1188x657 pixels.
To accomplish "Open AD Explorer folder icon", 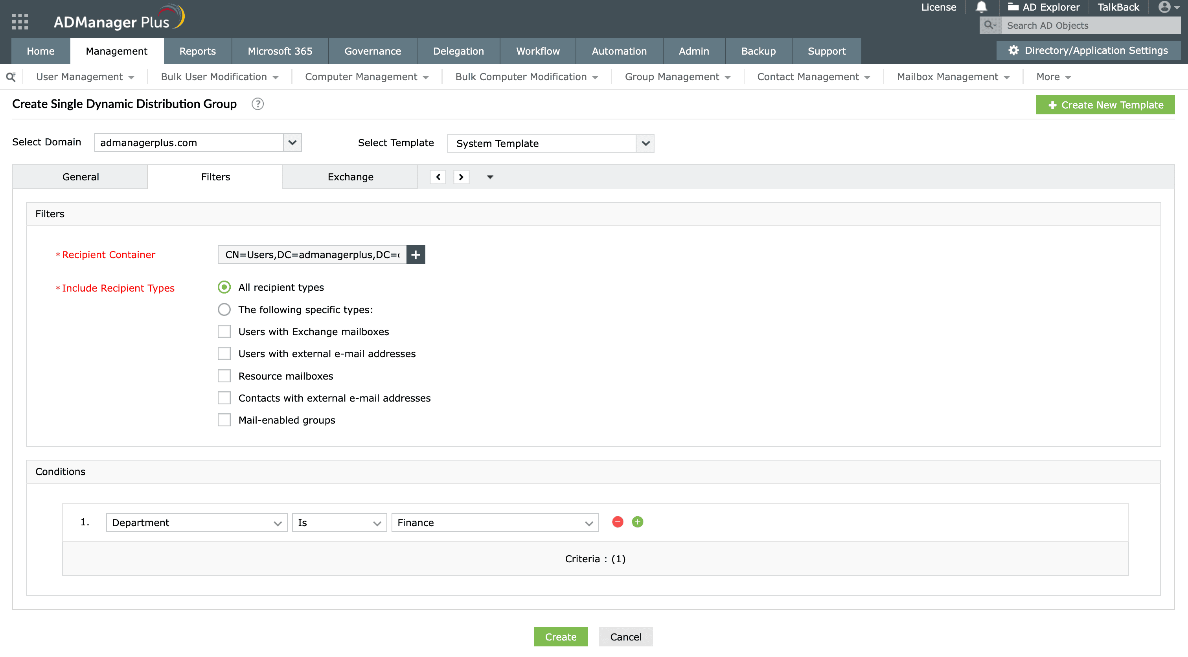I will 1013,7.
